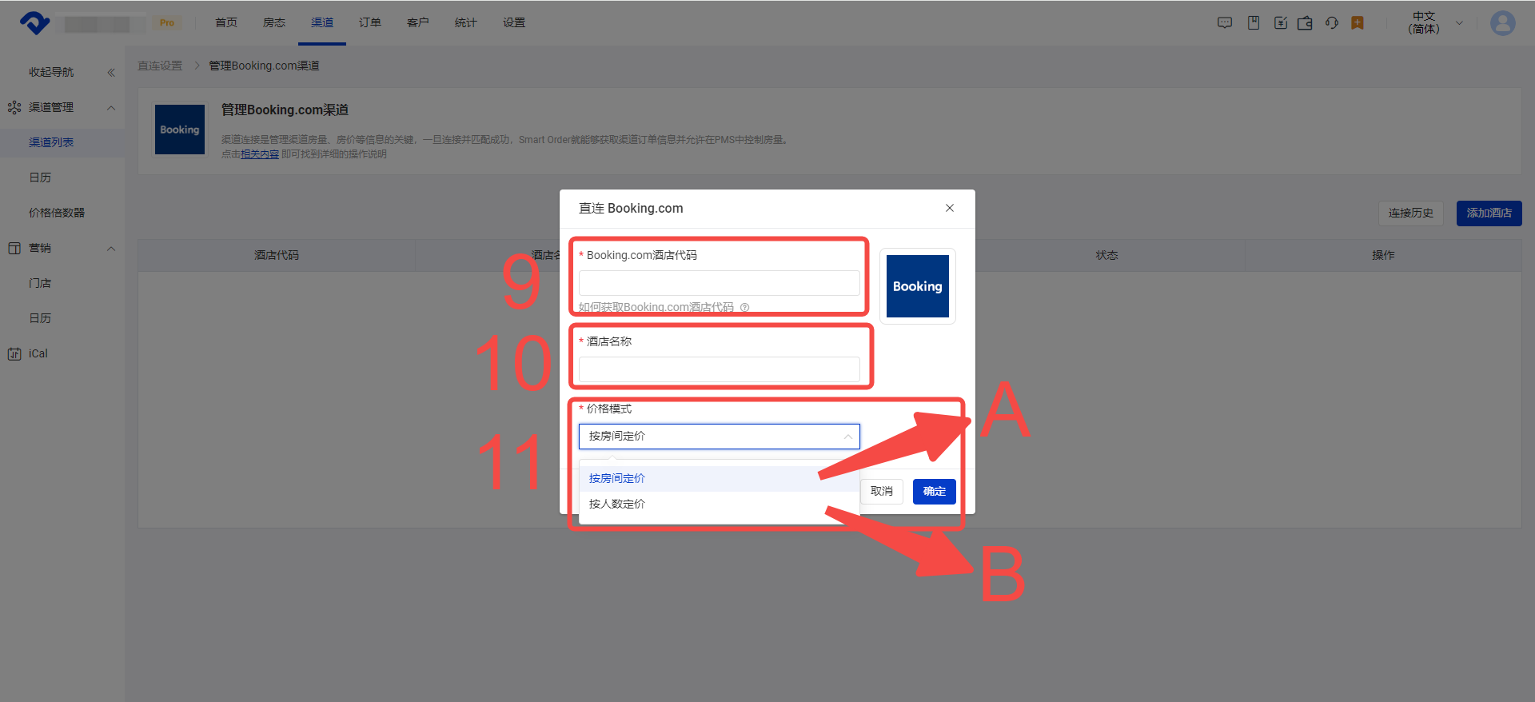This screenshot has height=702, width=1535.
Task: Open the wallet icon in header
Action: tap(1305, 23)
